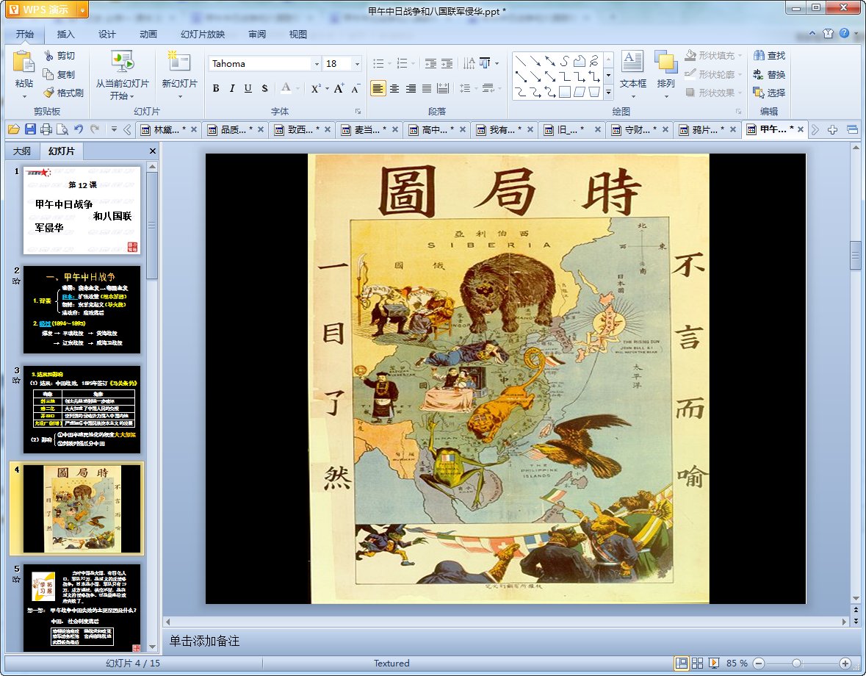
Task: Click the Find binoculars icon
Action: [759, 55]
